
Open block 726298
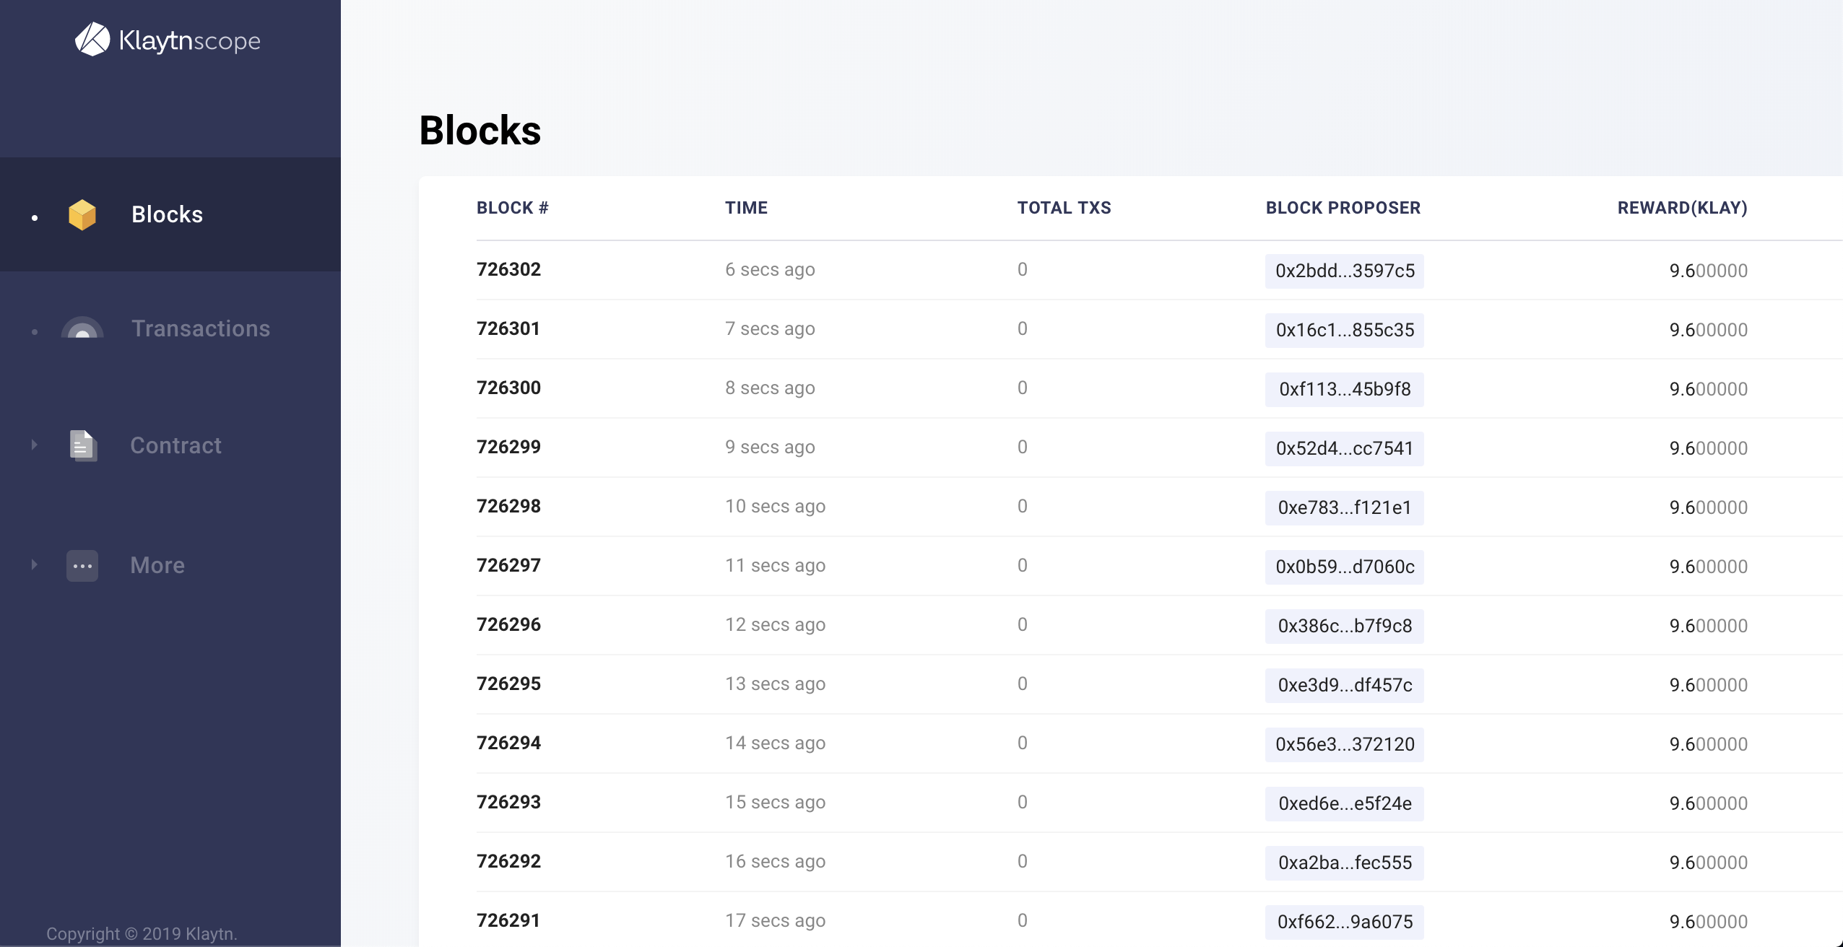(x=508, y=506)
